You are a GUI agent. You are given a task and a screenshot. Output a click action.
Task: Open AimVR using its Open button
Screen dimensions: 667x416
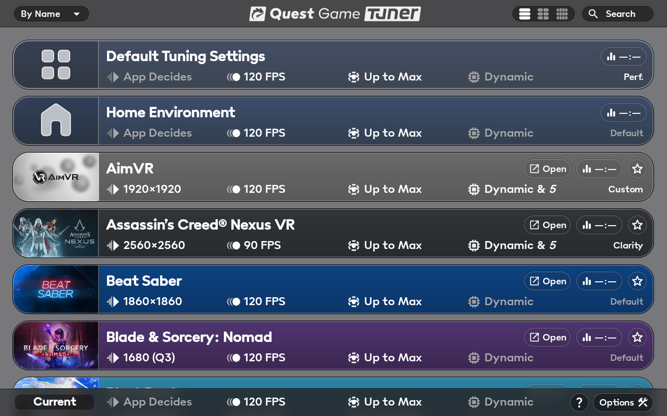[x=548, y=169]
